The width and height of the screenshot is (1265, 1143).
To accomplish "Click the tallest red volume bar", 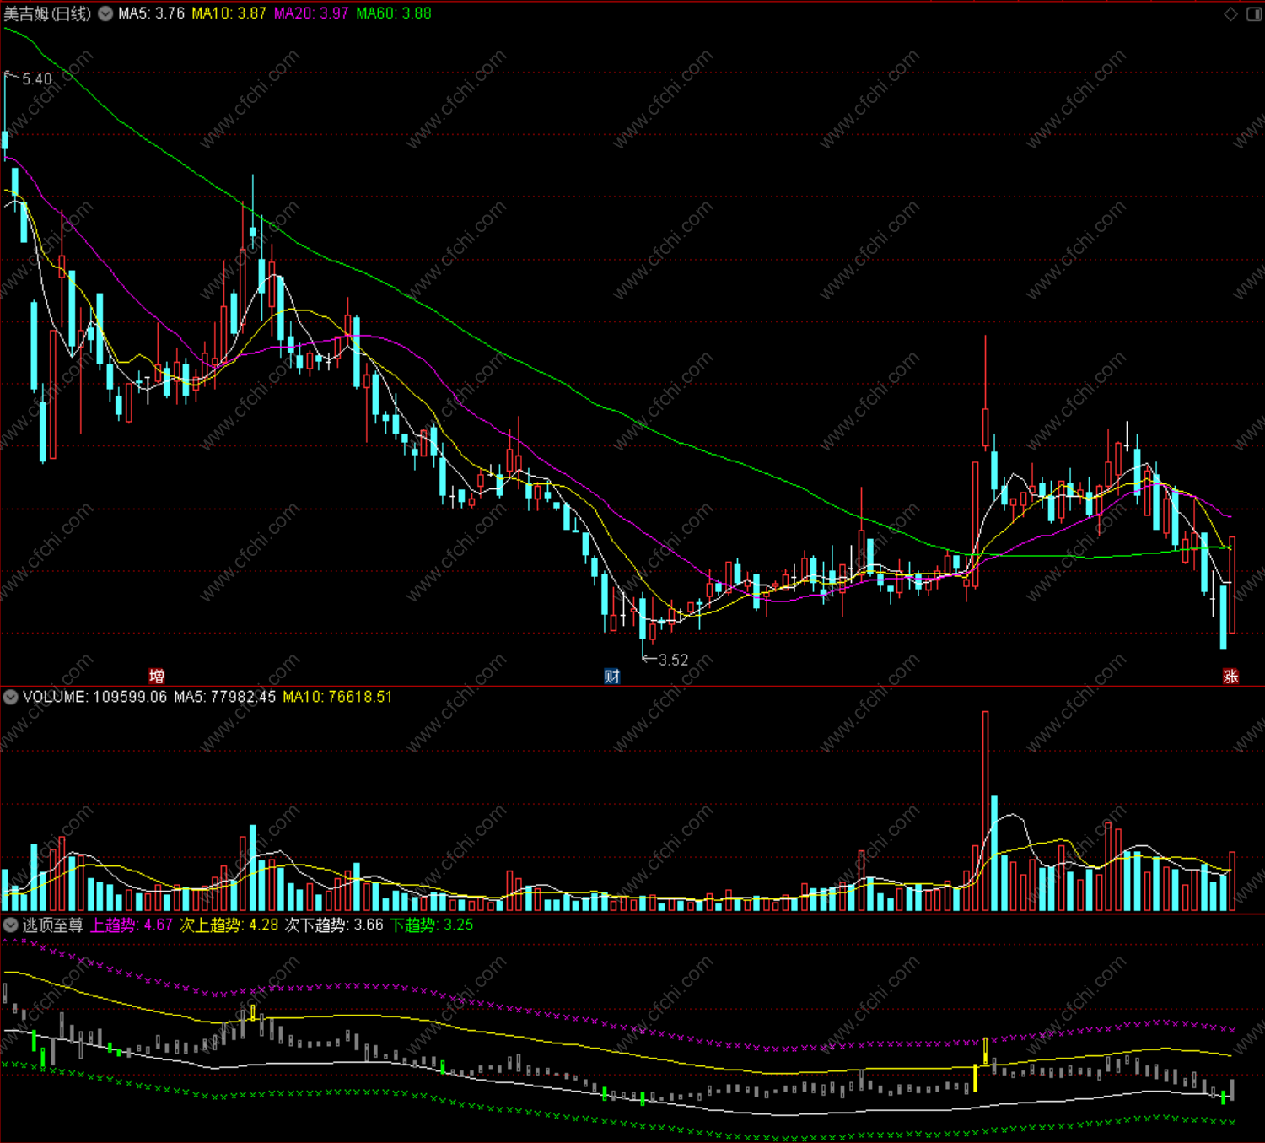I will [985, 811].
